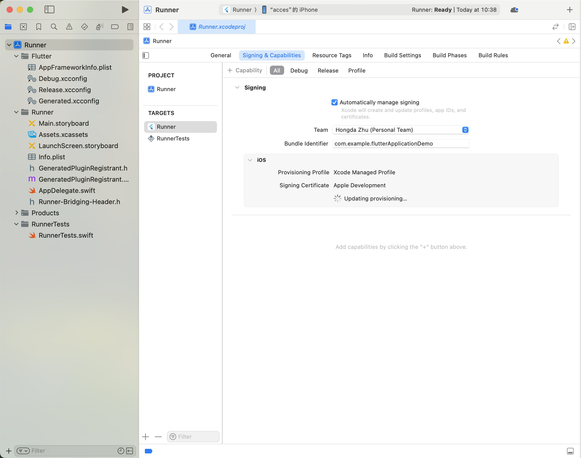
Task: Filter capabilities by Release
Action: 328,70
